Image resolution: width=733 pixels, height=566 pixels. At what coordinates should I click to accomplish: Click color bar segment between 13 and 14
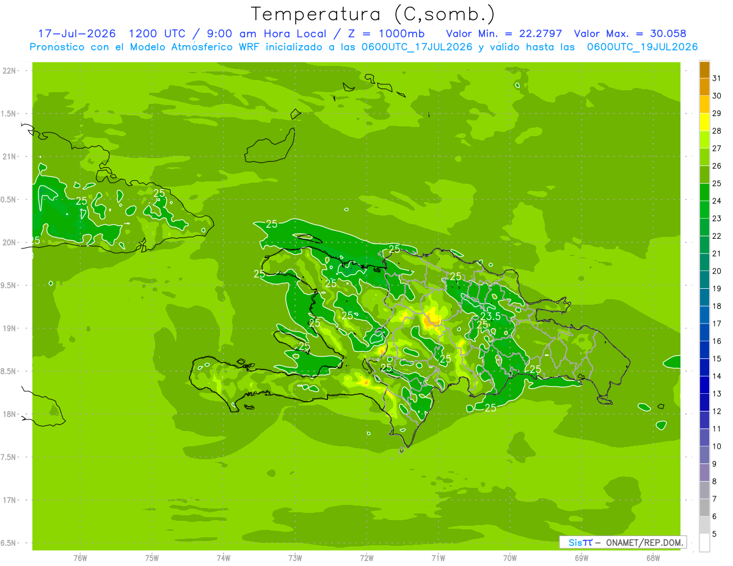704,385
